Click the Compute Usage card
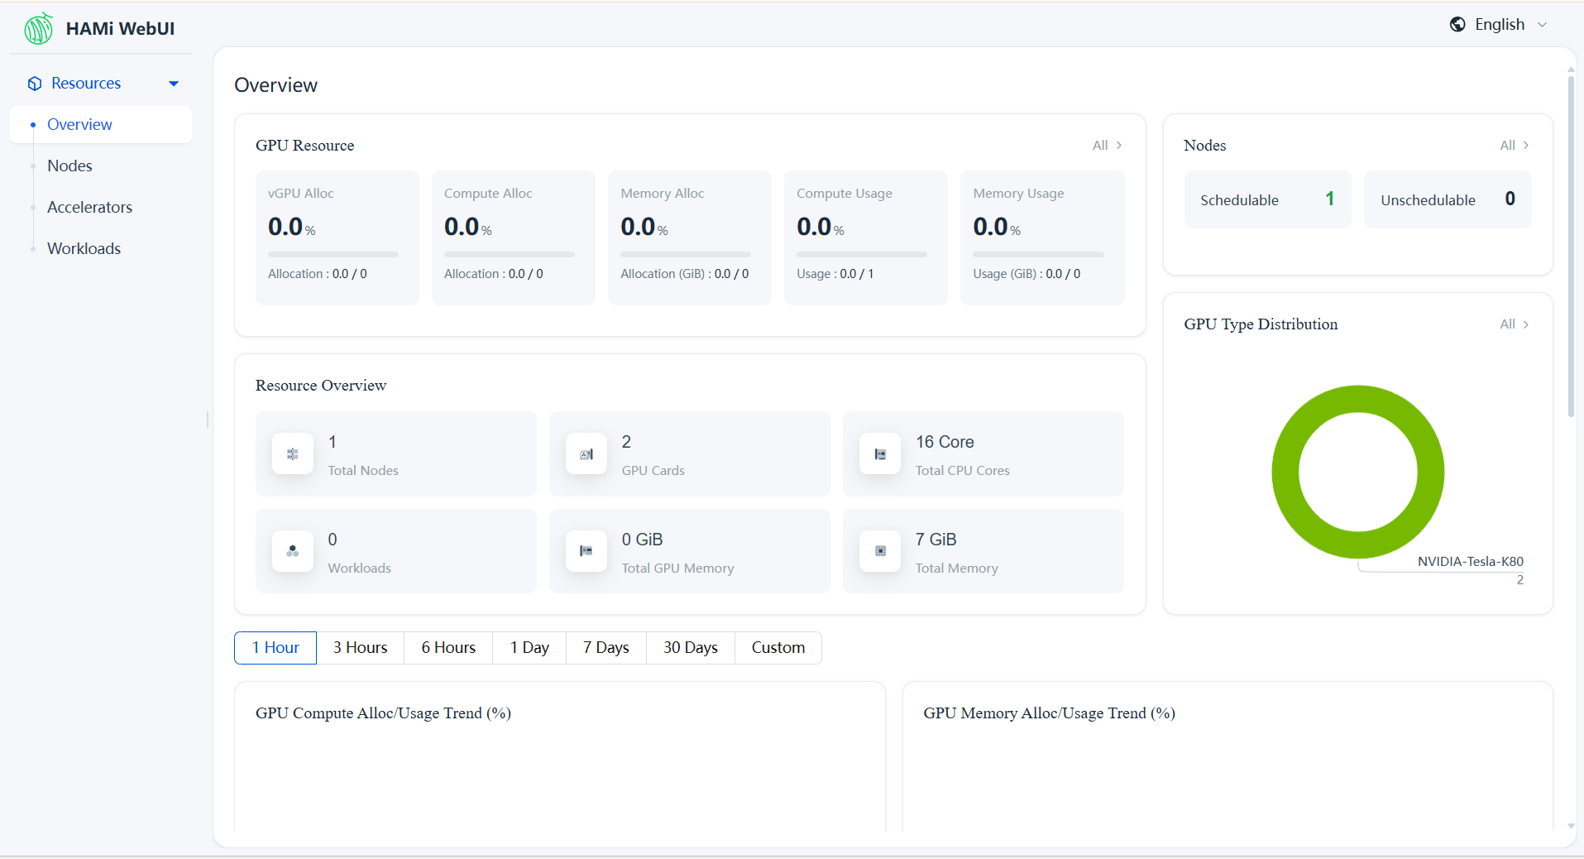1584x859 pixels. click(x=866, y=238)
